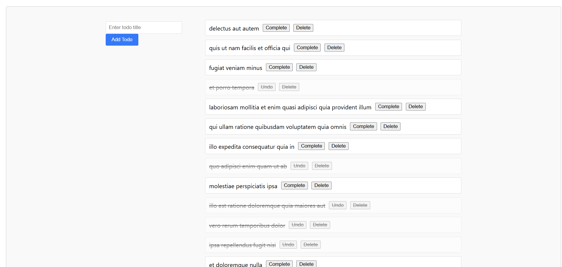The image size is (562, 267).
Task: Undo completion of "et porro tempora"
Action: point(266,87)
